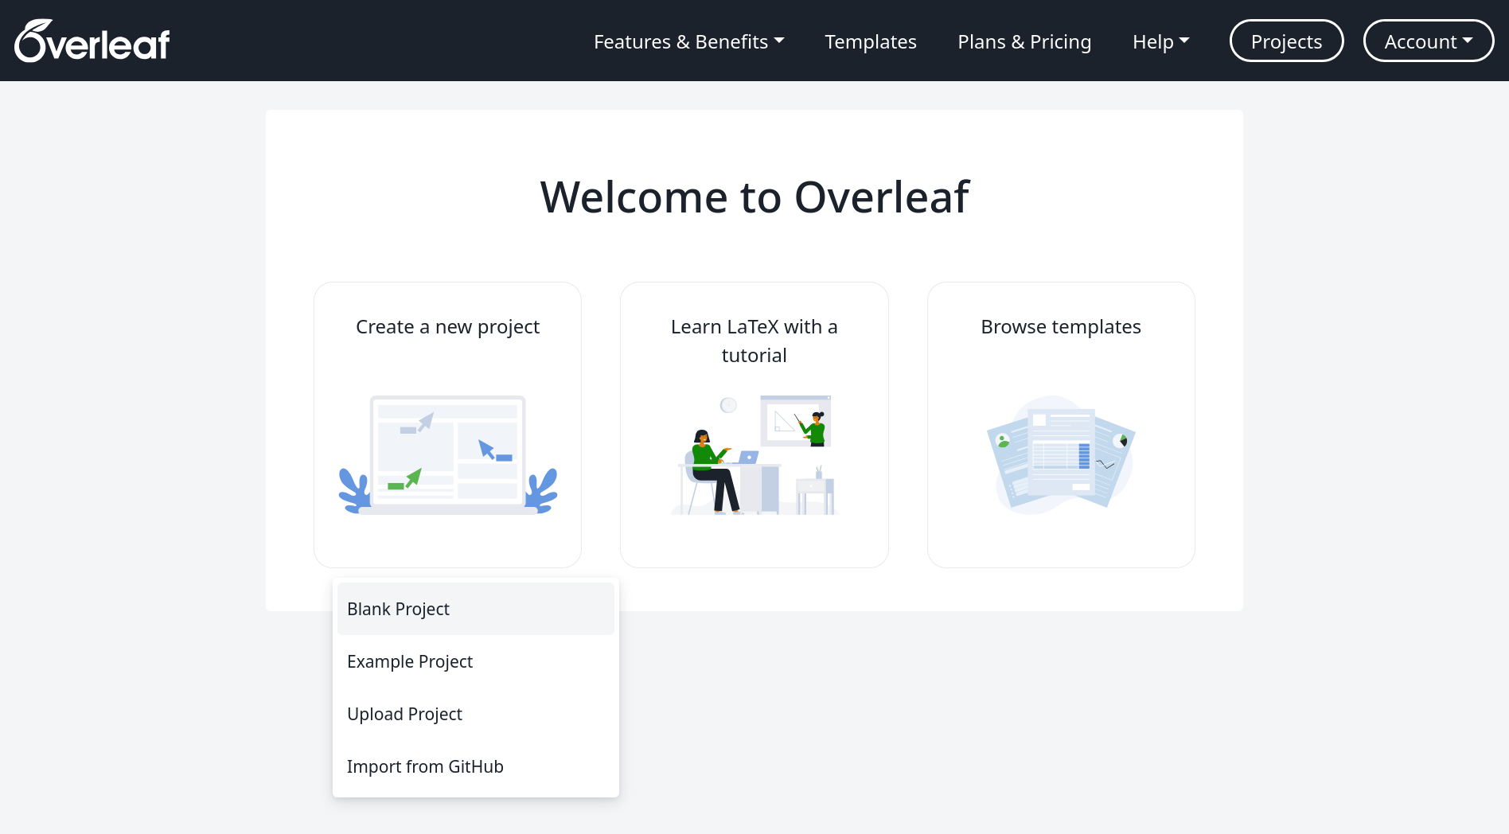Expand the Help menu

[1160, 41]
